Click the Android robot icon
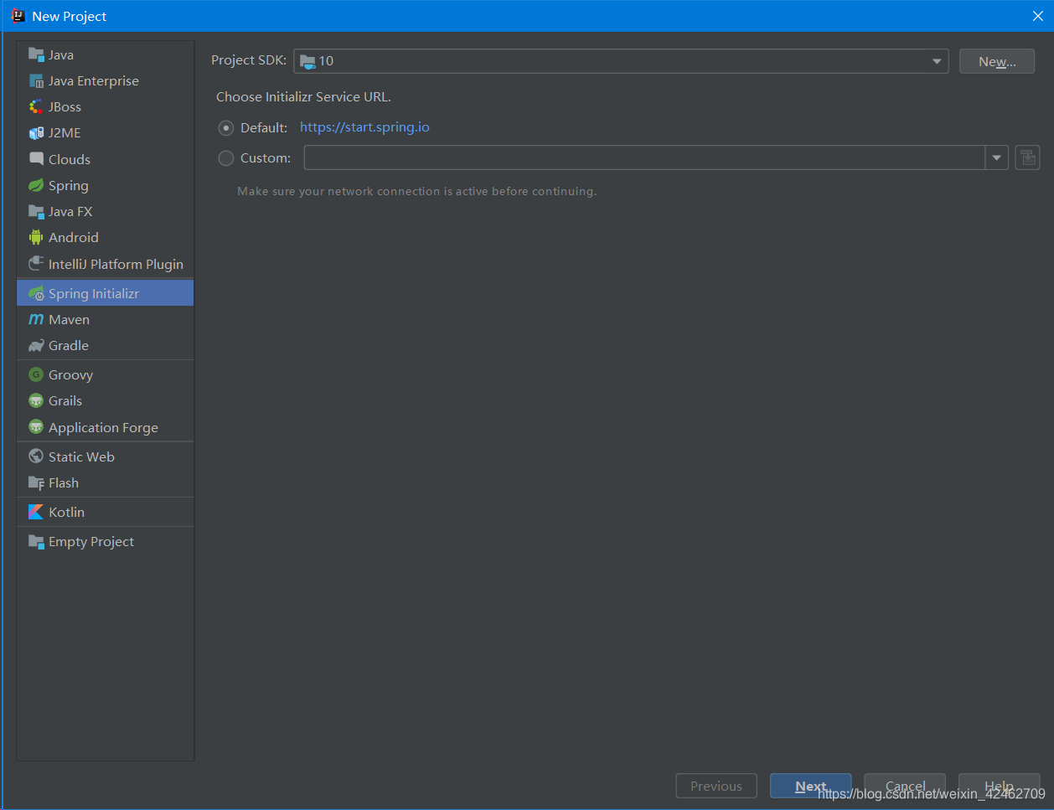The image size is (1054, 810). [x=36, y=237]
